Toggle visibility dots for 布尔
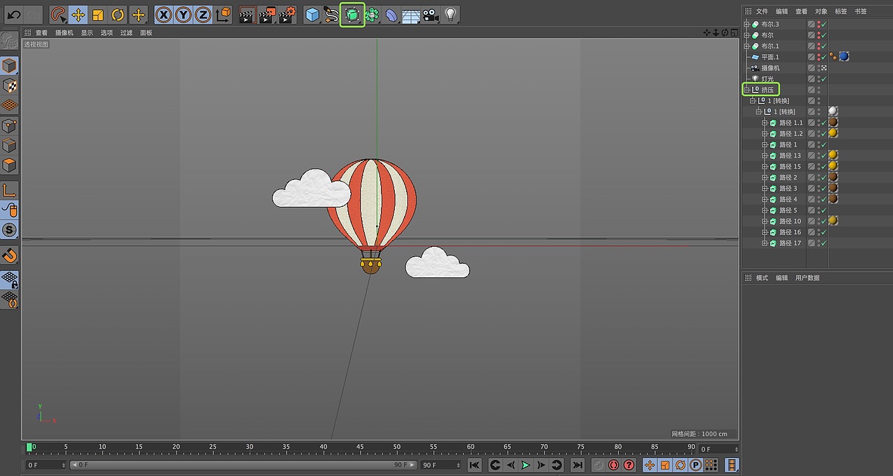The width and height of the screenshot is (893, 476). pos(819,35)
